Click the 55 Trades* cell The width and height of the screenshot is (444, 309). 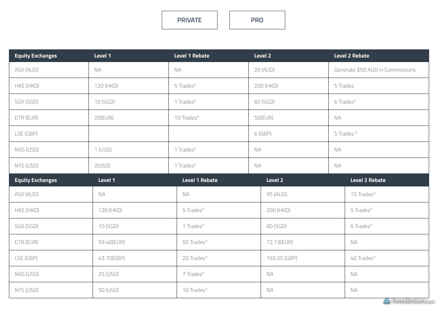219,242
